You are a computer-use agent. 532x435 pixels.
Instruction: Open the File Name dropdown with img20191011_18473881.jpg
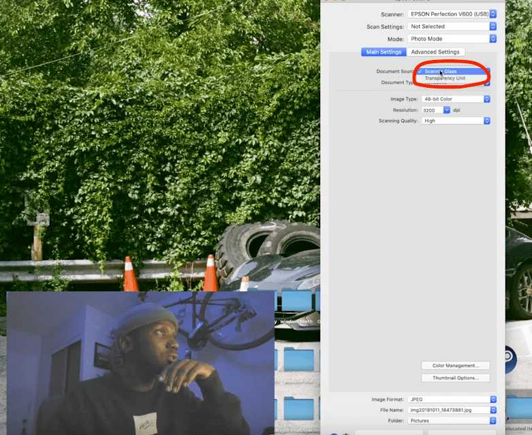pyautogui.click(x=452, y=410)
